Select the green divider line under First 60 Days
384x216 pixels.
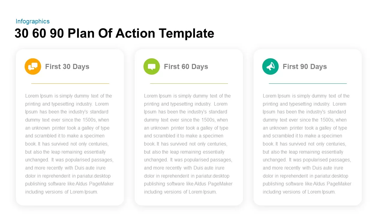189,83
